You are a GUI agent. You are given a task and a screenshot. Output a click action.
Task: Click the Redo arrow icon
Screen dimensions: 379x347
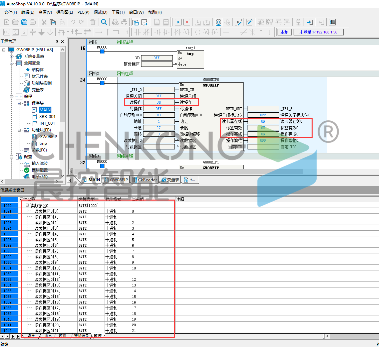(x=81, y=22)
